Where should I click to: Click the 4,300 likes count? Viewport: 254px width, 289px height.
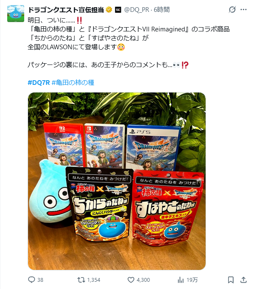tap(143, 280)
